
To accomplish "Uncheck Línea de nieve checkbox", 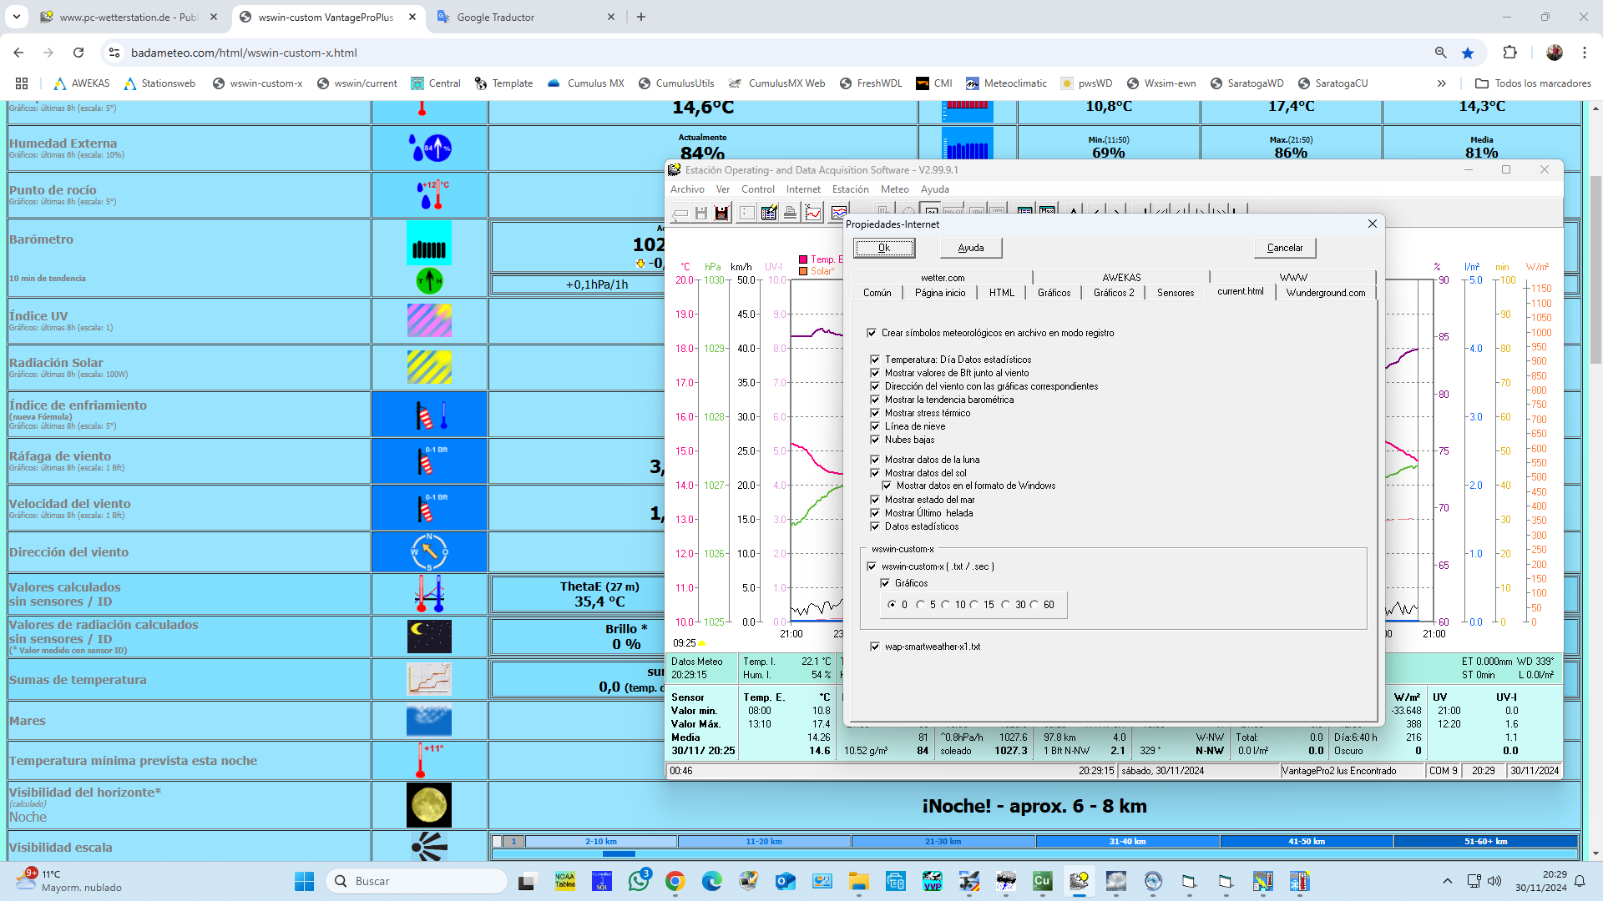I will tap(875, 426).
